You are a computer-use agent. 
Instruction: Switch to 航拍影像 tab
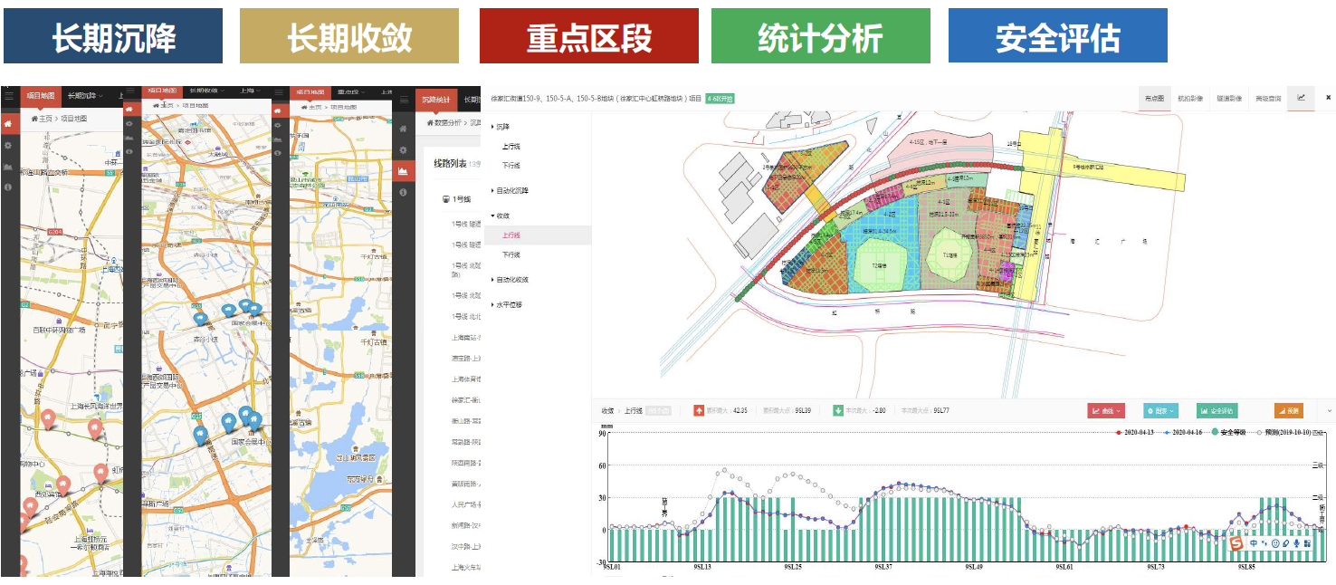point(1189,98)
